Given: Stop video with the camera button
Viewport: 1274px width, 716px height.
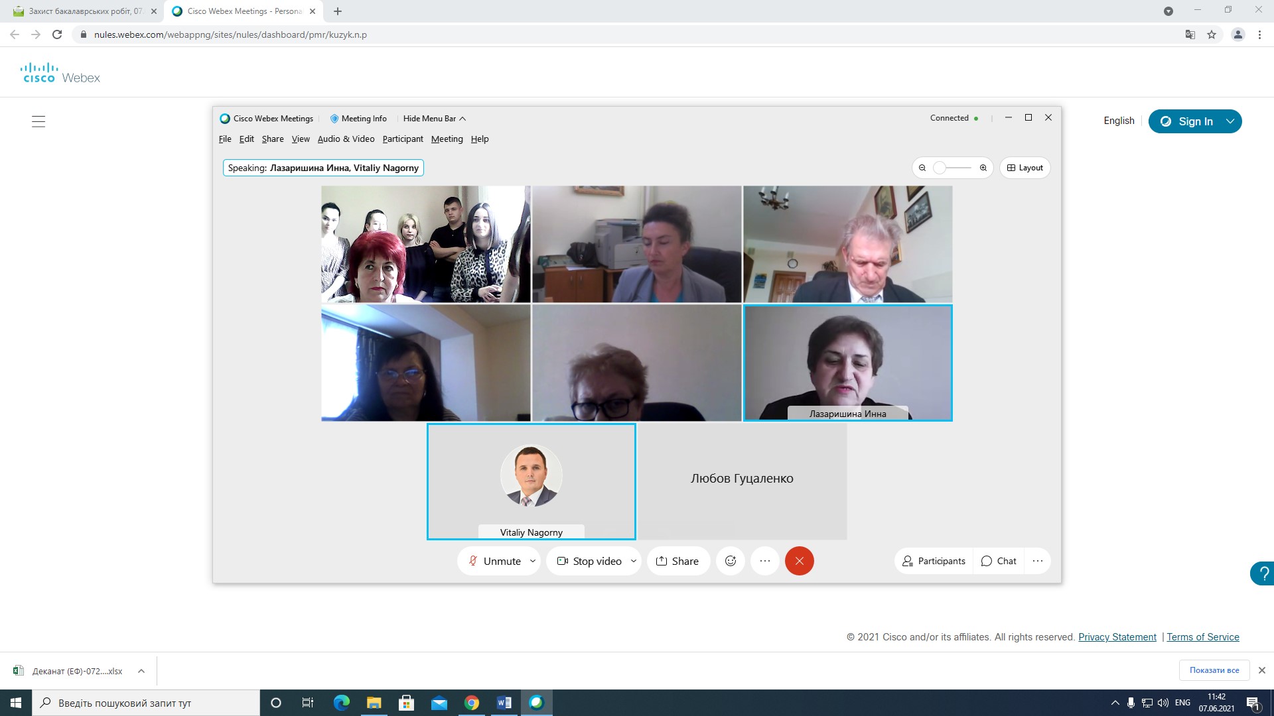Looking at the screenshot, I should pyautogui.click(x=589, y=561).
